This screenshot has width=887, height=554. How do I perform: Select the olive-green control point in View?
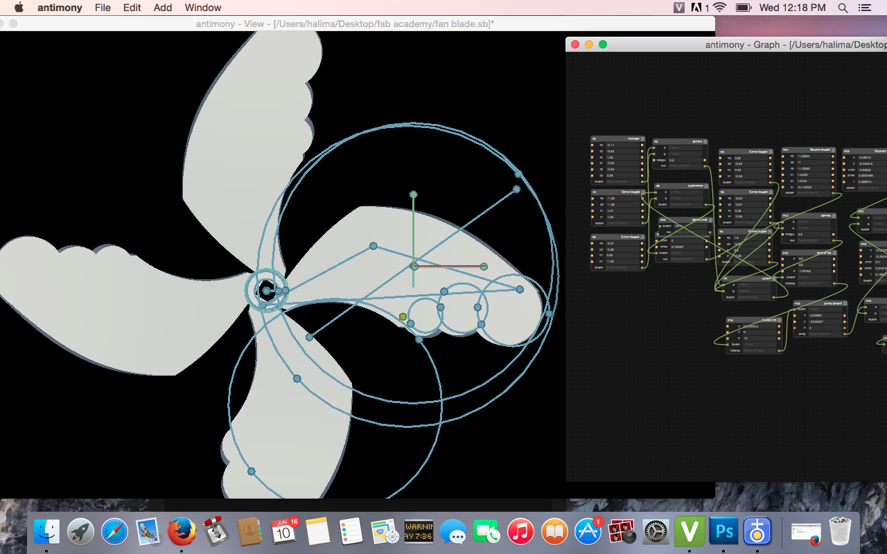pyautogui.click(x=403, y=316)
